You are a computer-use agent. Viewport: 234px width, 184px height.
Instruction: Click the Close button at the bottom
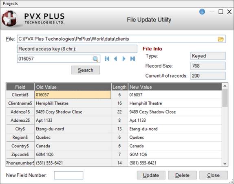tap(214, 175)
